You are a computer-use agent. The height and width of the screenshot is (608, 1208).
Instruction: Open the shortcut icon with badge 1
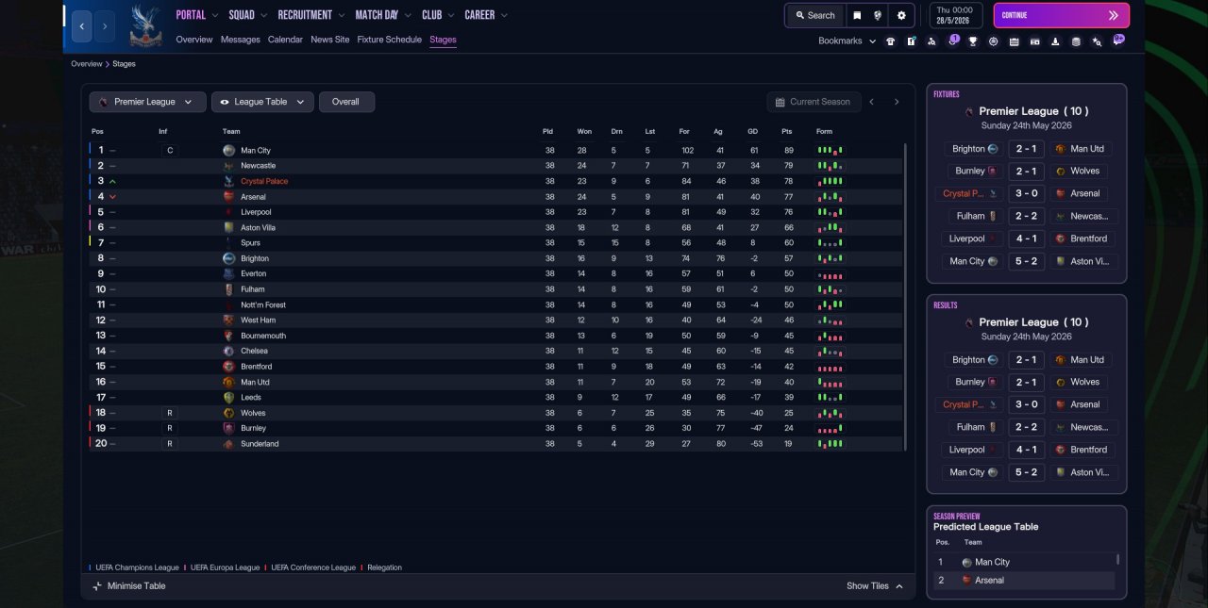point(952,41)
